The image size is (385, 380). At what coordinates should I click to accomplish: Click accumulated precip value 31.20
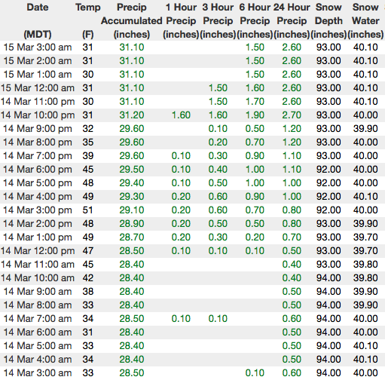click(x=132, y=115)
